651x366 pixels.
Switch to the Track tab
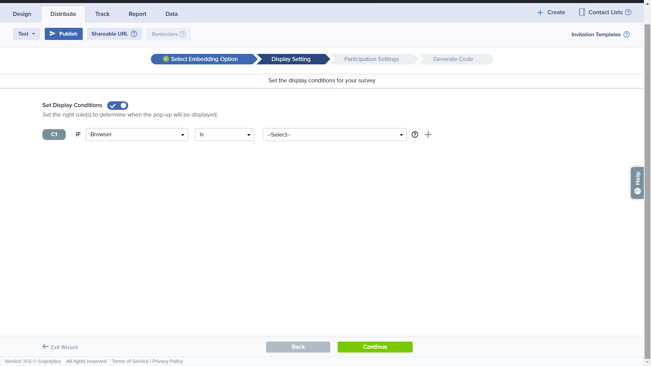(102, 14)
